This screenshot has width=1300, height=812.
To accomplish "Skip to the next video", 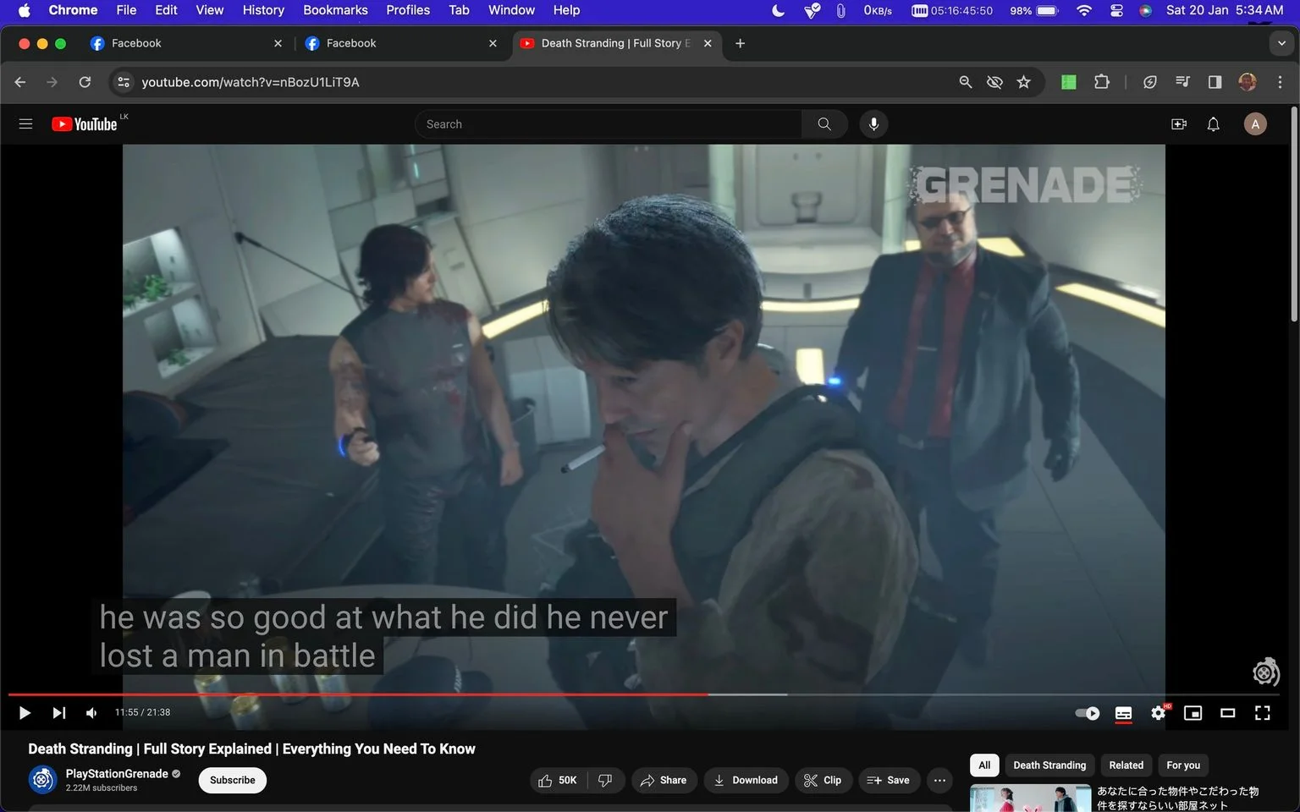I will tap(58, 713).
